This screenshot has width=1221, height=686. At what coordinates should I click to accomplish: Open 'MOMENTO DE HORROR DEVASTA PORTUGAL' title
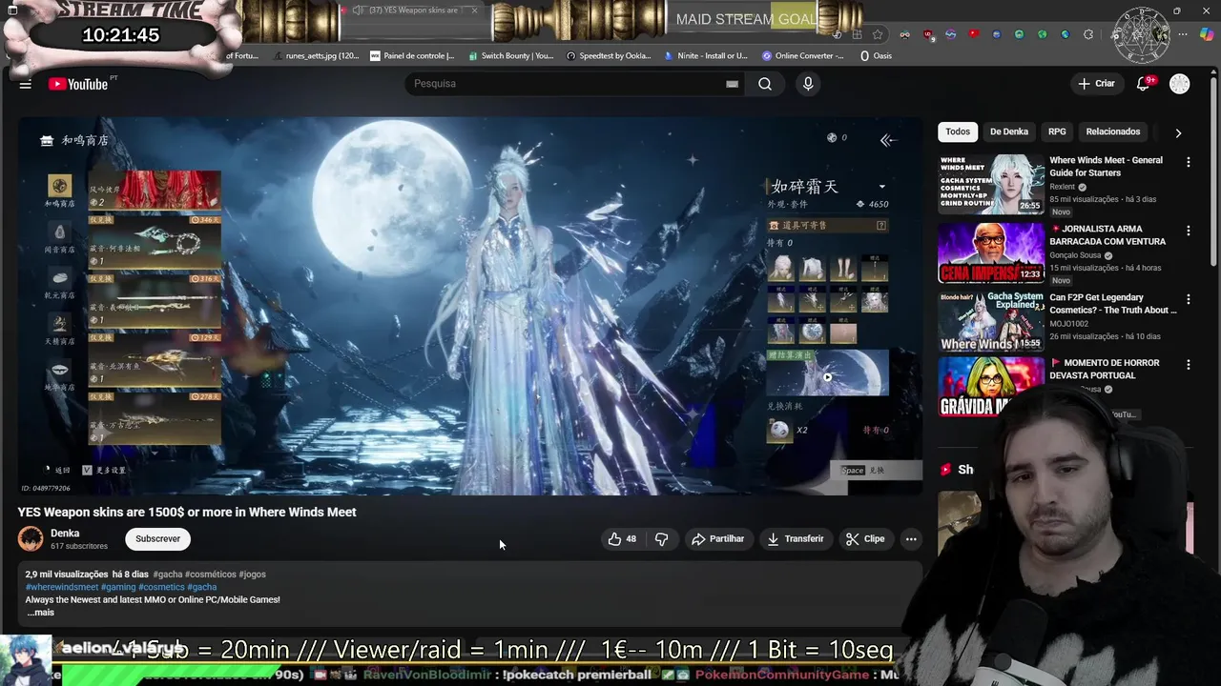1105,369
